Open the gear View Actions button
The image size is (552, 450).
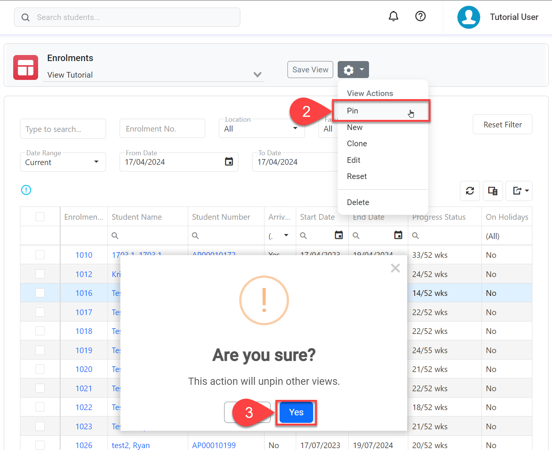coord(353,70)
